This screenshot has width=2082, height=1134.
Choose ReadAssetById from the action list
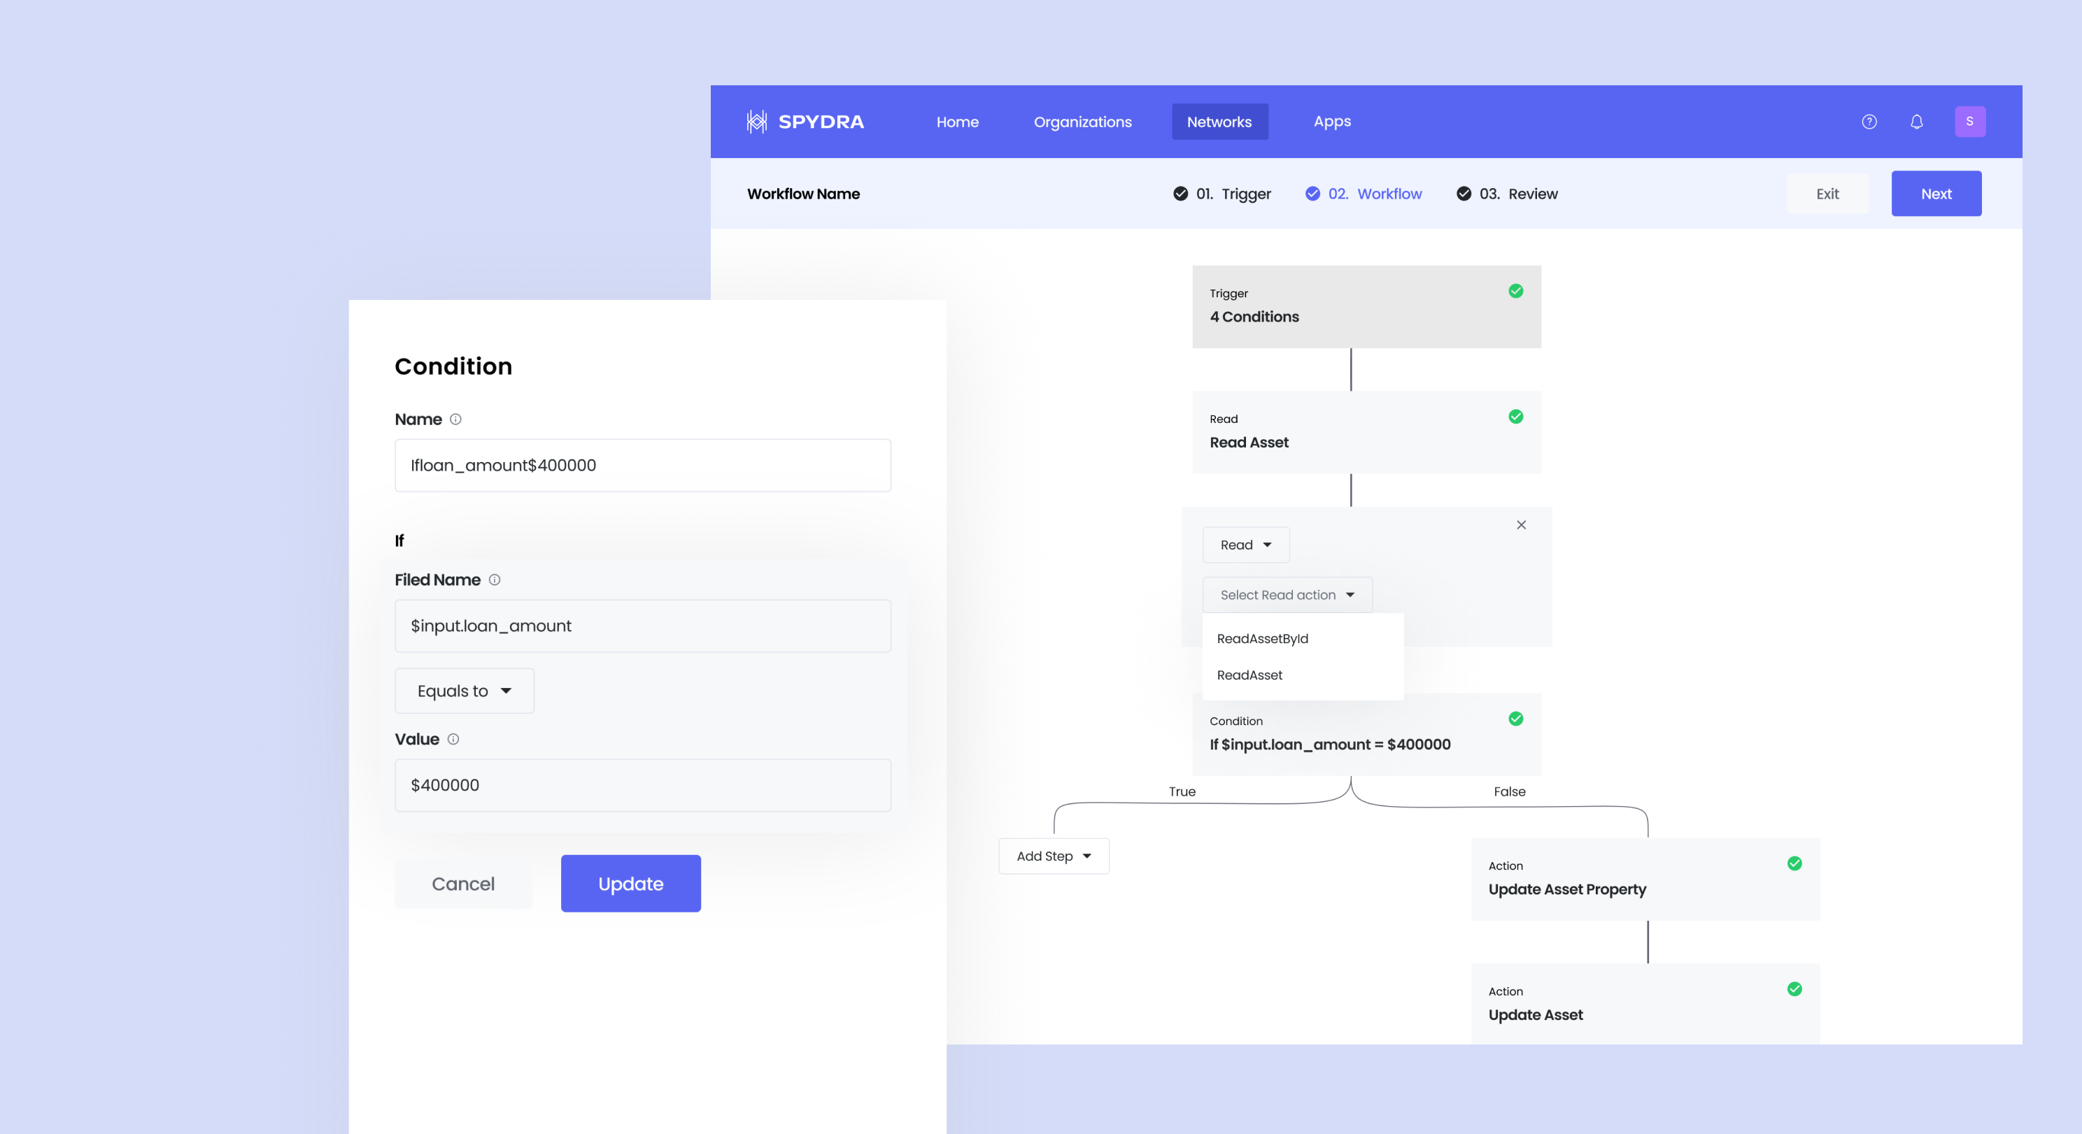point(1261,638)
